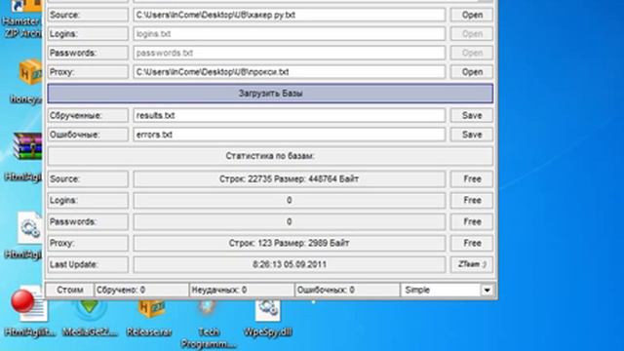Open Tech Programm desktop icon

[x=208, y=324]
